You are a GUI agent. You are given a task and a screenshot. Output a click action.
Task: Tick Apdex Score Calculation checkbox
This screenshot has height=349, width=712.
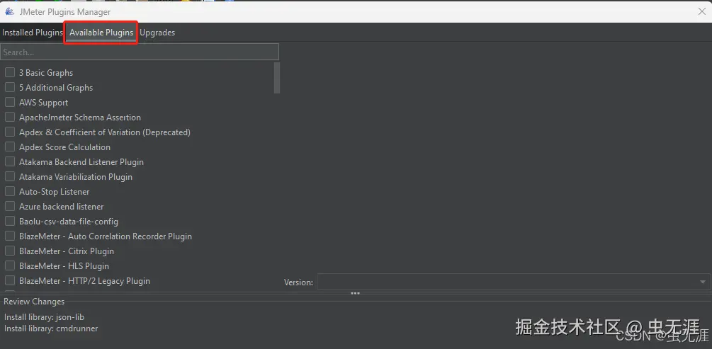pyautogui.click(x=10, y=147)
